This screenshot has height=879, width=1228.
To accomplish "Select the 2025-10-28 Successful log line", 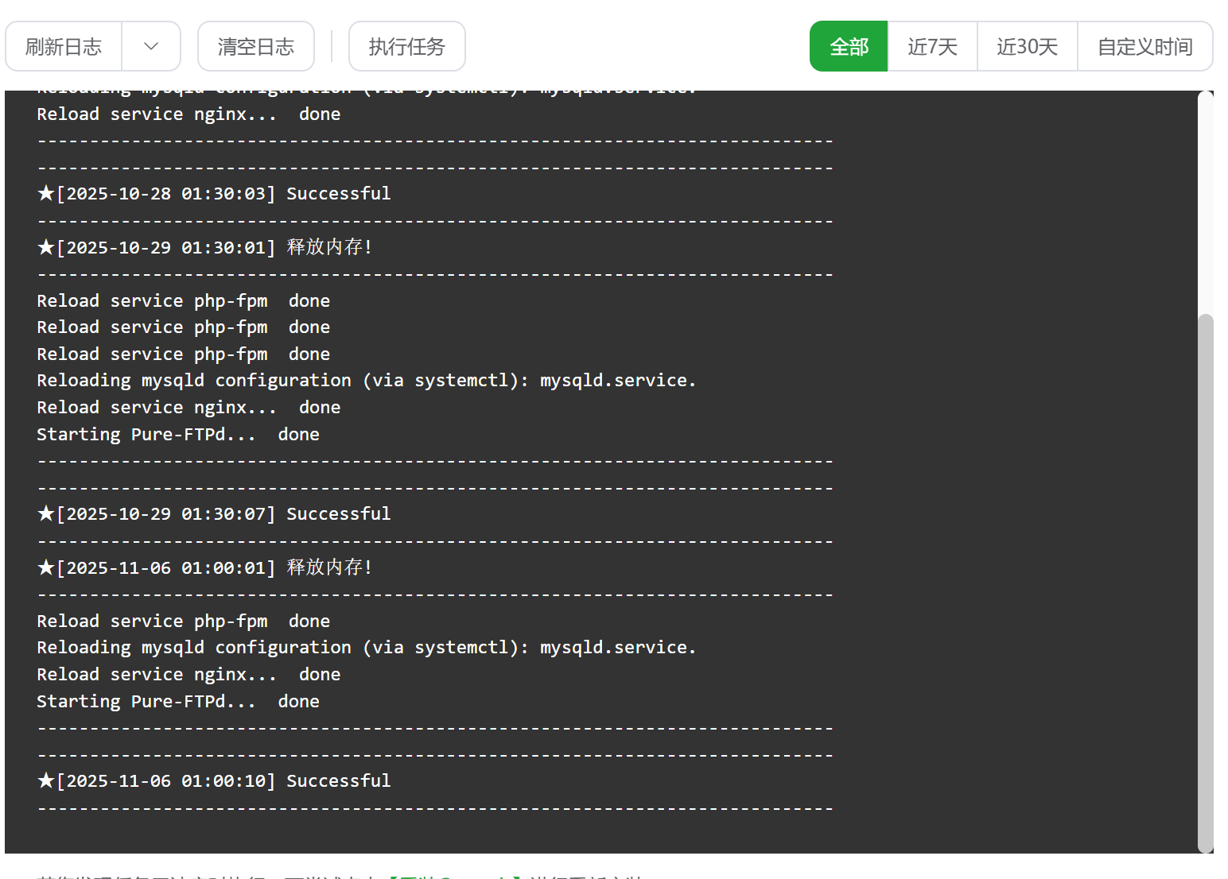I will coord(213,193).
